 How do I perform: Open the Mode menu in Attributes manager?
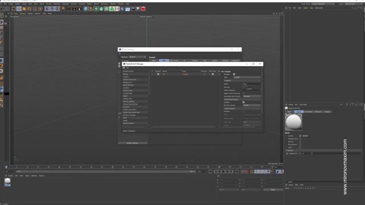[x=291, y=105]
